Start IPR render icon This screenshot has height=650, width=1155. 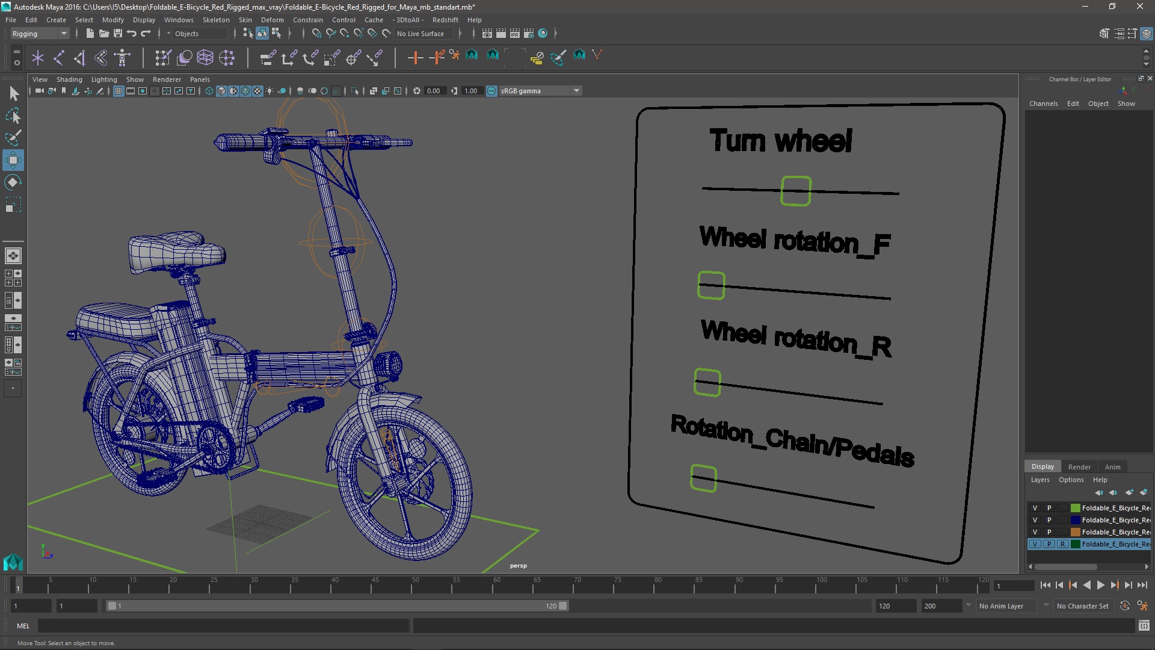click(x=515, y=34)
